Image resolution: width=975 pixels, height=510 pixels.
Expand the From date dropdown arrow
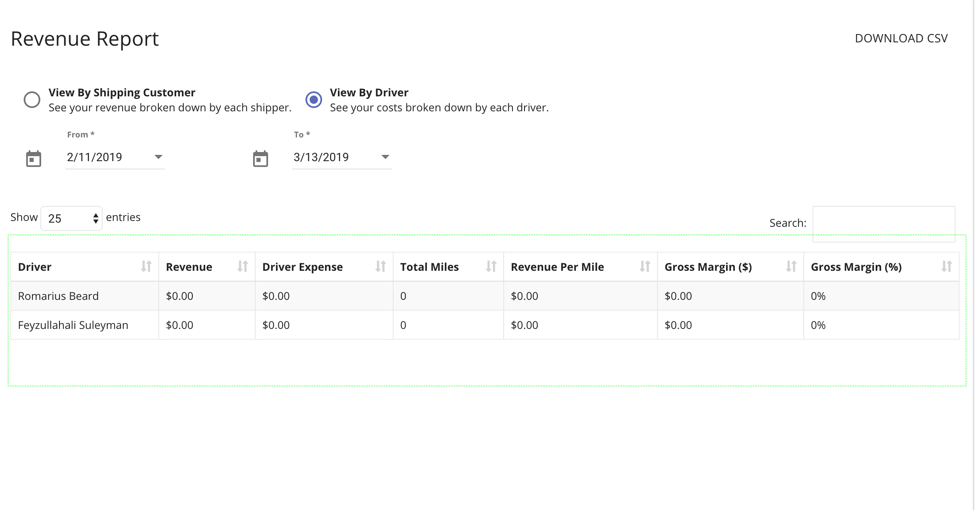coord(158,157)
